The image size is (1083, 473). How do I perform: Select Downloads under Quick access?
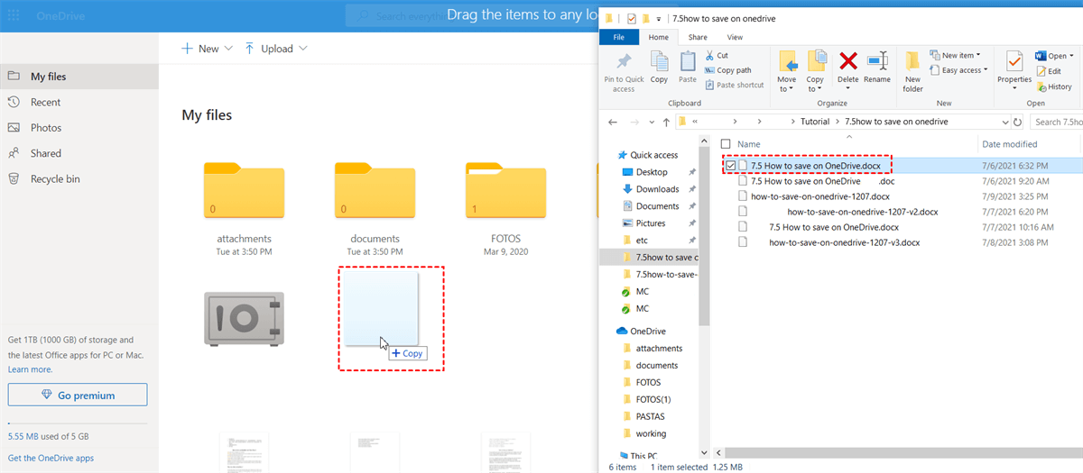click(x=657, y=189)
